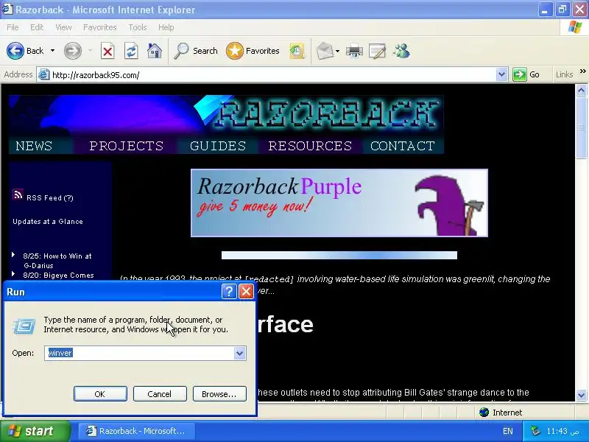
Task: Open the Start menu
Action: click(35, 431)
